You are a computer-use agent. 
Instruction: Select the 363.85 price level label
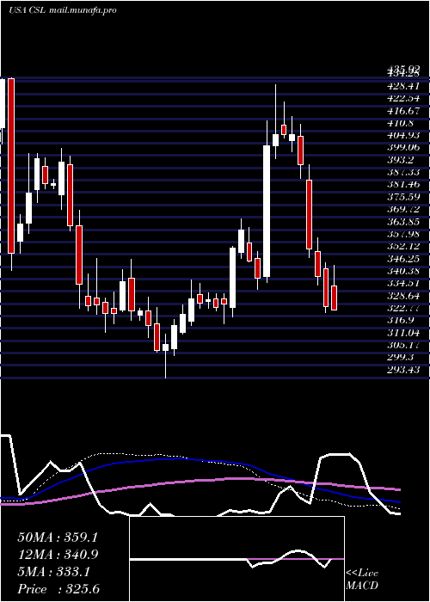coord(402,222)
